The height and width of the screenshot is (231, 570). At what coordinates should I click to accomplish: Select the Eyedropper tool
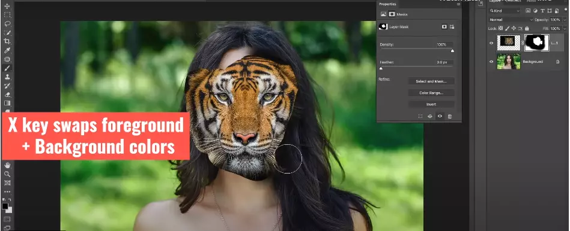[7, 50]
